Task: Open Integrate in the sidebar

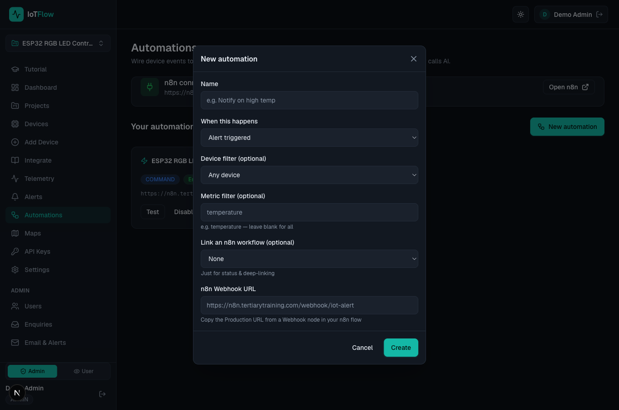Action: click(x=58, y=160)
